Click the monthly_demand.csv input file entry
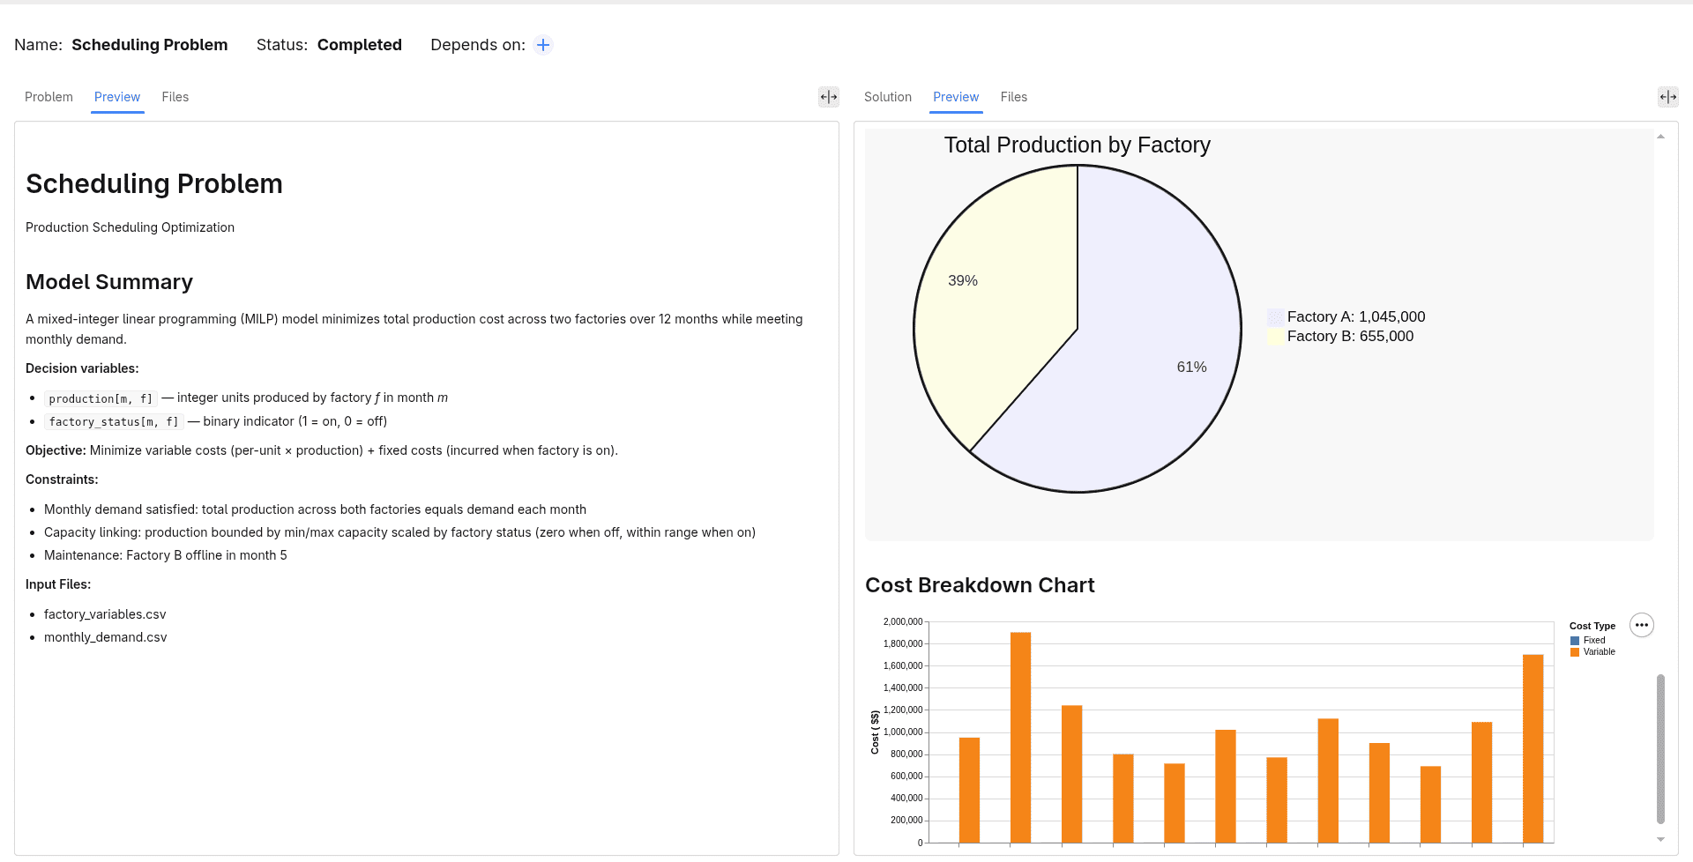This screenshot has height=862, width=1693. 105,637
